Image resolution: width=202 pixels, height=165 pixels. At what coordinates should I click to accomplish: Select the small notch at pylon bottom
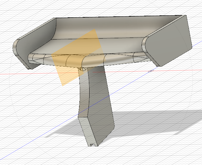(x=93, y=144)
